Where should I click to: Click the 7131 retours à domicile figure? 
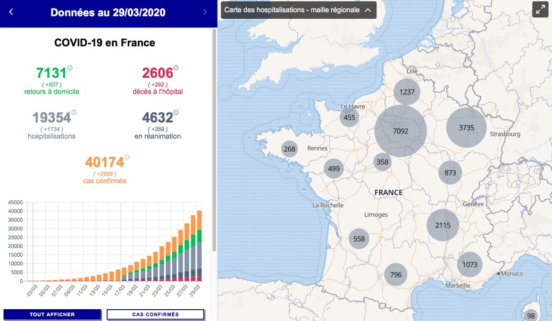(x=51, y=73)
